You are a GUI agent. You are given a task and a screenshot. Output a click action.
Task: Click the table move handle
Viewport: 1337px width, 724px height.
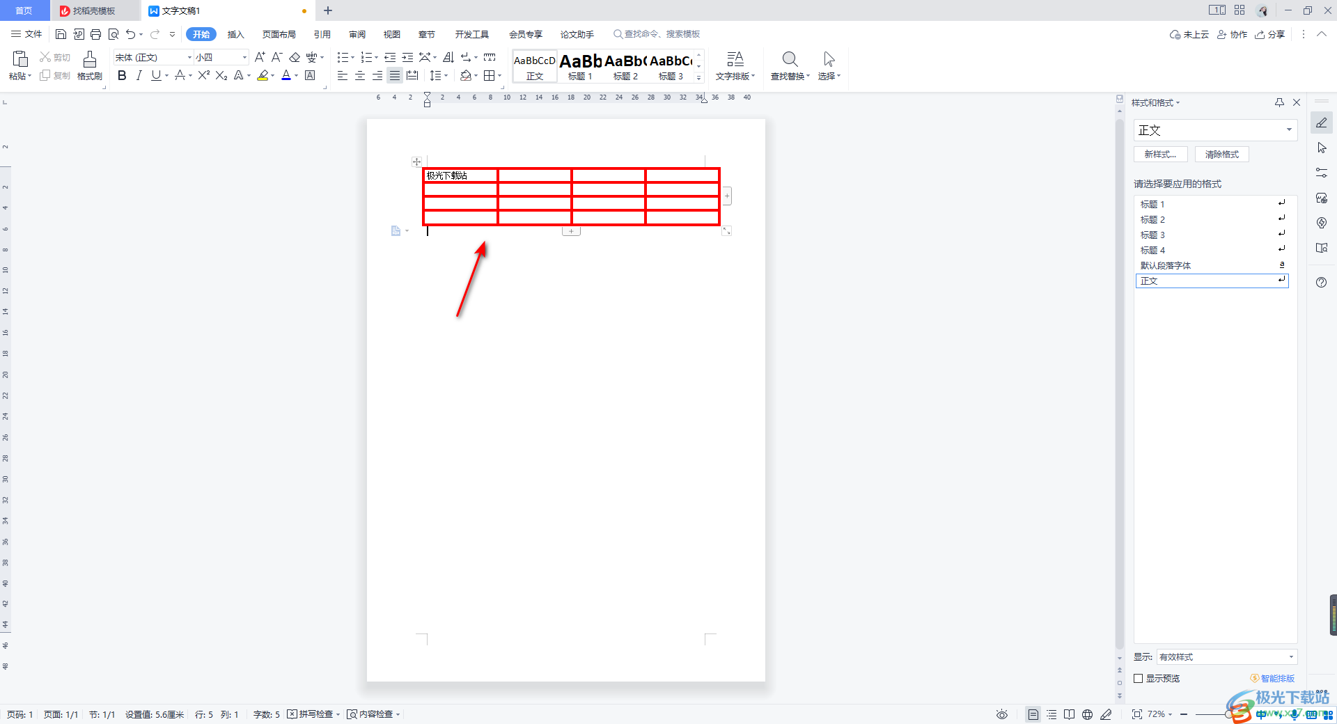pos(416,162)
